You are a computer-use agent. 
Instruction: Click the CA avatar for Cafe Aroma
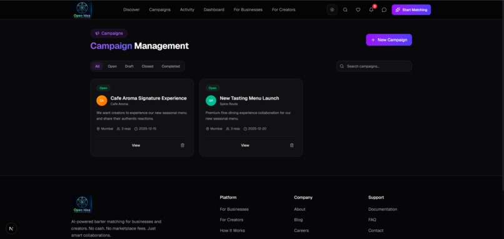101,101
